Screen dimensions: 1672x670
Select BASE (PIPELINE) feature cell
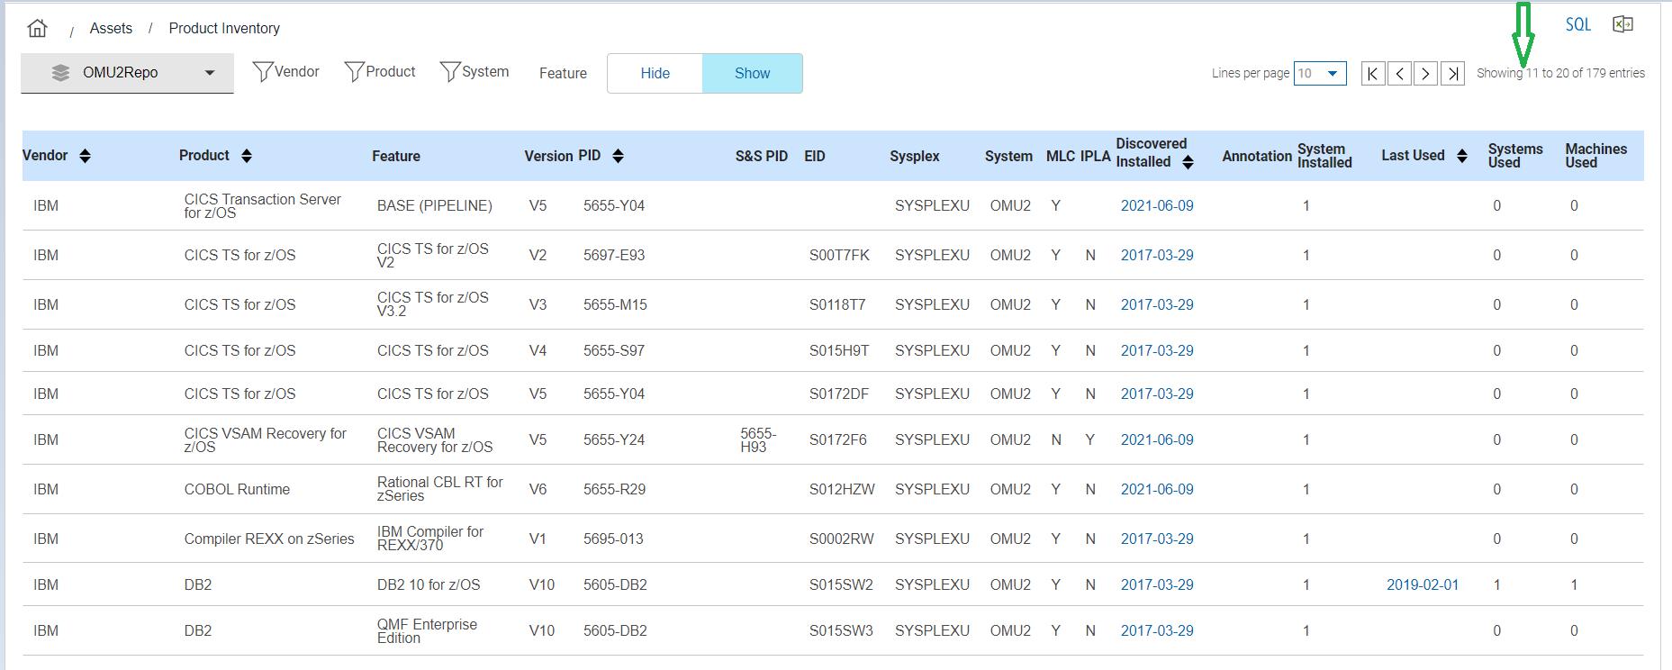point(435,205)
